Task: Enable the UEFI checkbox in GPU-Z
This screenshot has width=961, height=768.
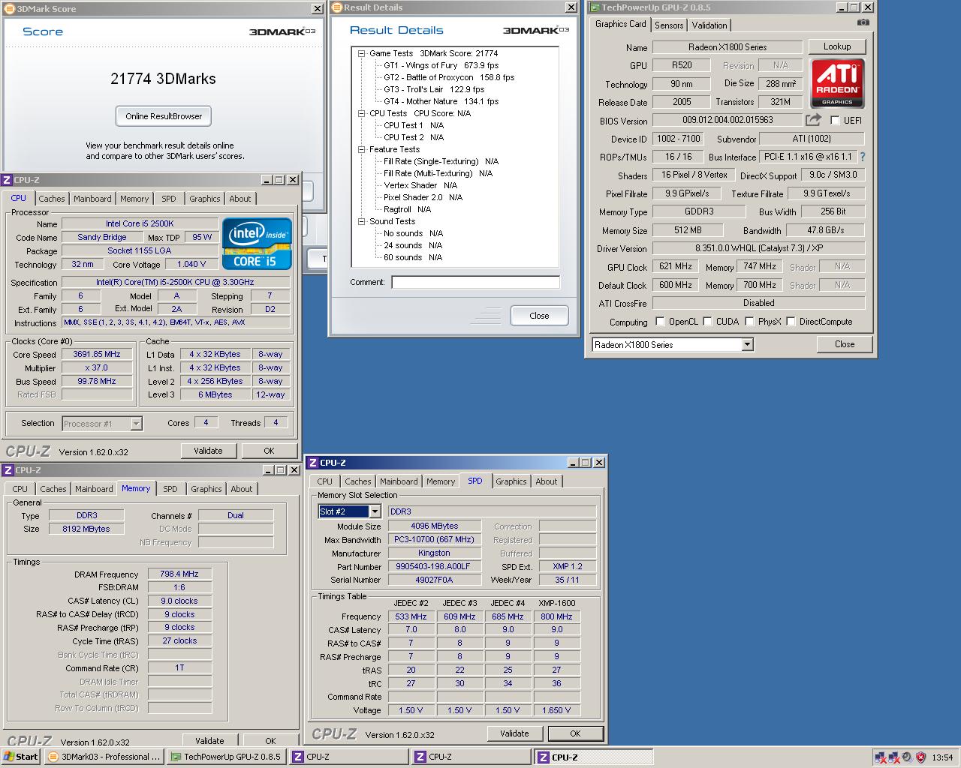Action: coord(835,120)
